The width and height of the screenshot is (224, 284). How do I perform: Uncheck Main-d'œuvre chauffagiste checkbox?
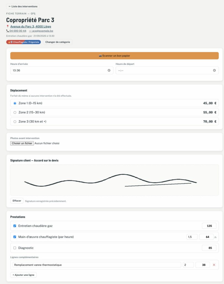tap(15, 237)
